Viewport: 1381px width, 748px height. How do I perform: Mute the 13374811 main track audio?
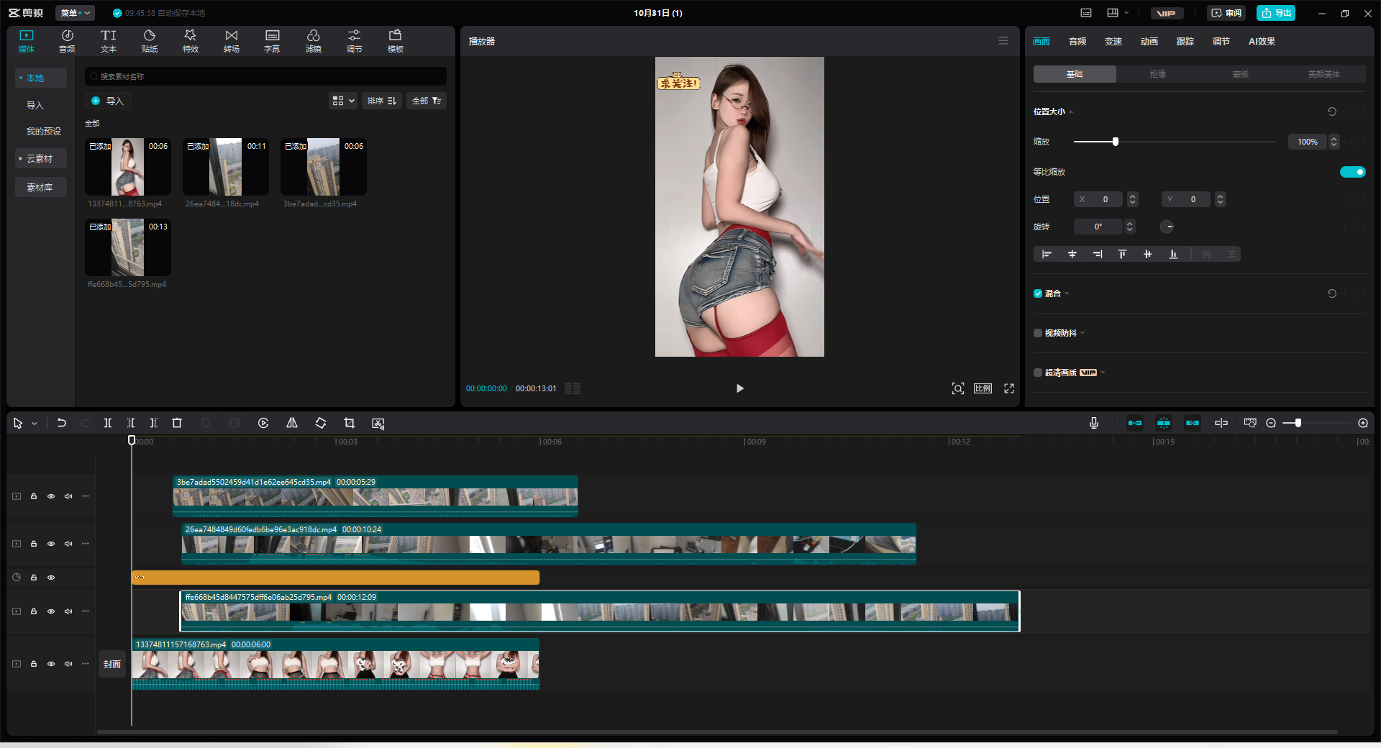pyautogui.click(x=68, y=664)
